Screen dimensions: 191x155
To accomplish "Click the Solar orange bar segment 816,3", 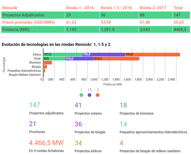I will click(x=117, y=59).
